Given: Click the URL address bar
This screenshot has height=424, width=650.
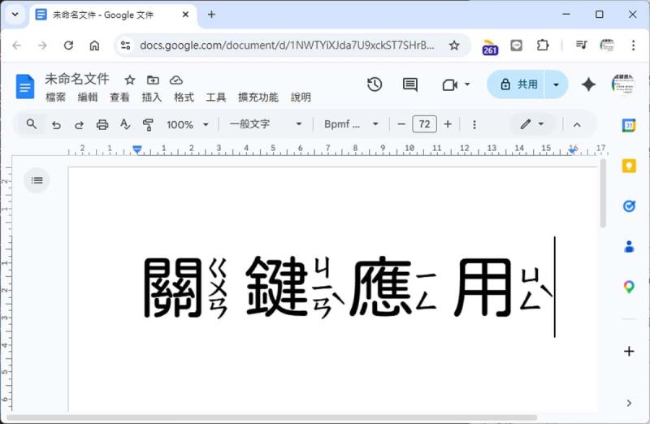Looking at the screenshot, I should click(287, 45).
